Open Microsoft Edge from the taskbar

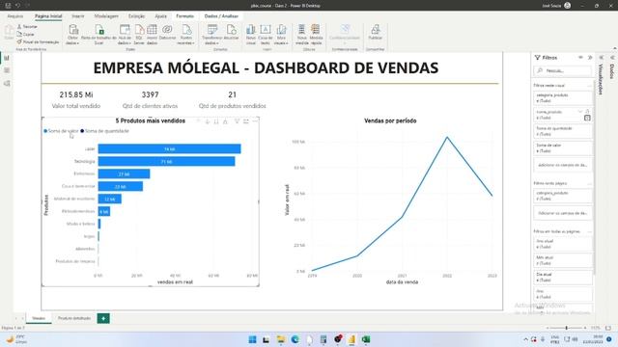click(295, 339)
